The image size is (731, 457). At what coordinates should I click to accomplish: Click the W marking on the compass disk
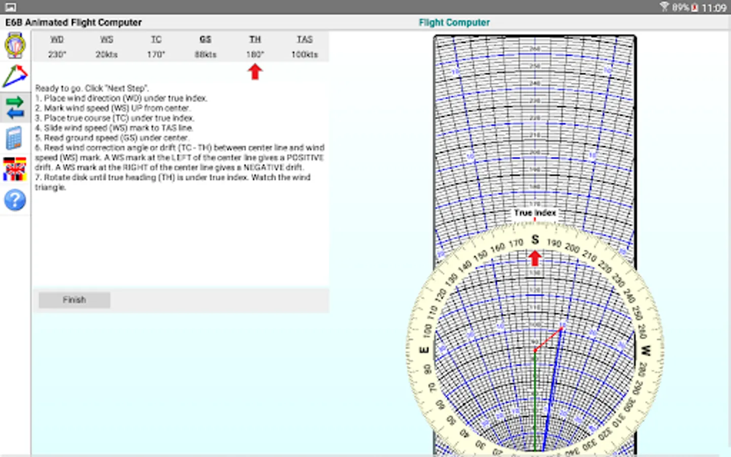[645, 350]
